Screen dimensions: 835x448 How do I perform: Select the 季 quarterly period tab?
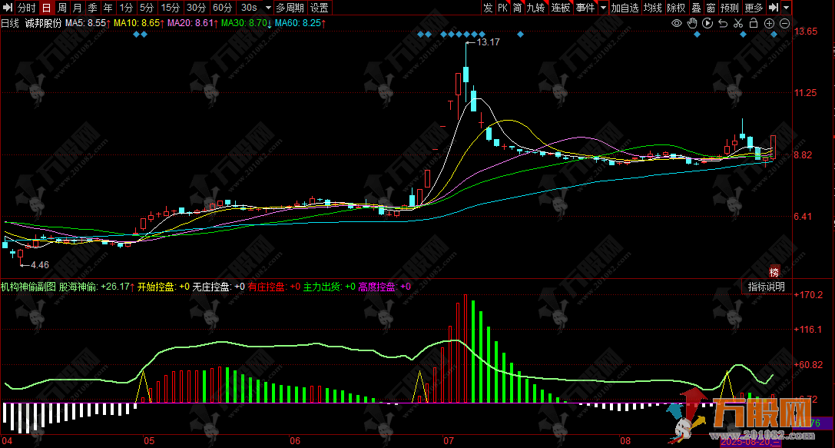93,8
